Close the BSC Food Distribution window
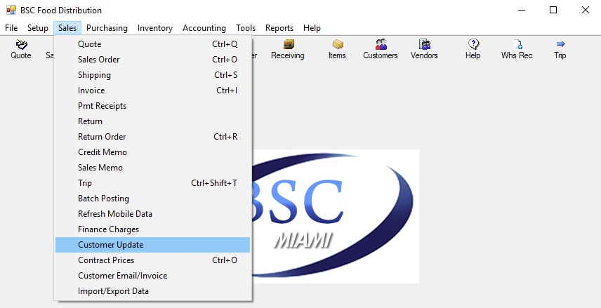Image resolution: width=601 pixels, height=308 pixels. point(586,10)
